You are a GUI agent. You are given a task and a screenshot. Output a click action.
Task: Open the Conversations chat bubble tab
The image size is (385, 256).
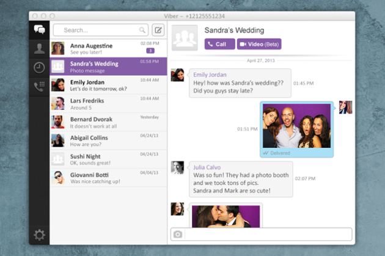[39, 29]
